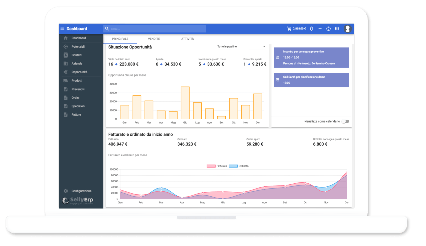Click the Ordinato total 346.323 €
Viewport: 426px width, 246px height.
[187, 144]
